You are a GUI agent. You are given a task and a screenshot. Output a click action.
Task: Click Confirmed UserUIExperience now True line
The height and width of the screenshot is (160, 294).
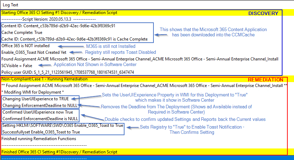(38, 112)
